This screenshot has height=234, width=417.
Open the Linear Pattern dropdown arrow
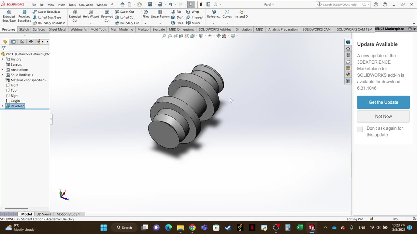coord(160,23)
